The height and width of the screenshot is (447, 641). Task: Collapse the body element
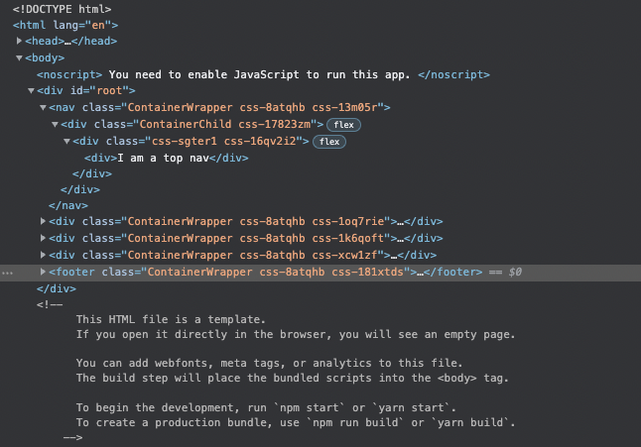[x=19, y=57]
